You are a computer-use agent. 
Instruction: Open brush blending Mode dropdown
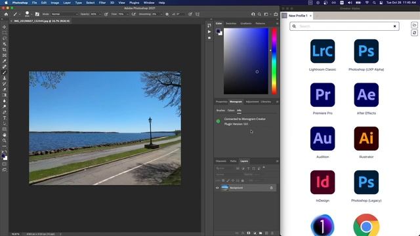(x=64, y=14)
